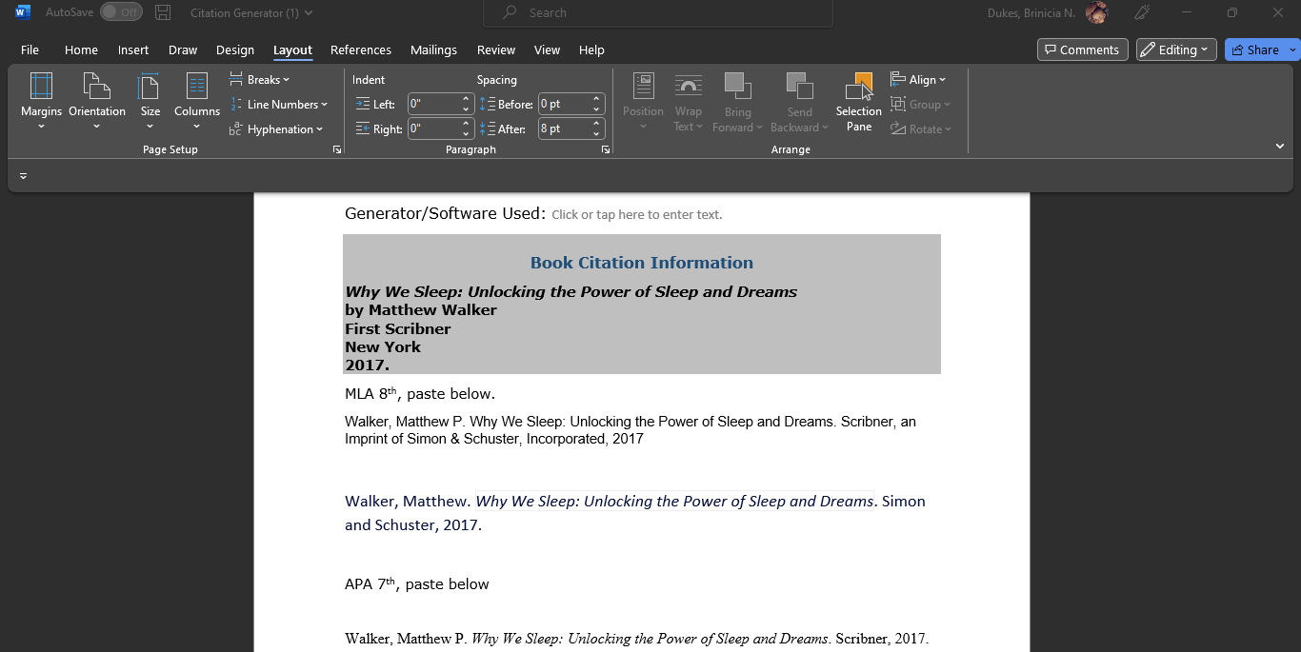Open the Orientation options
Image resolution: width=1301 pixels, height=652 pixels.
pos(97,102)
